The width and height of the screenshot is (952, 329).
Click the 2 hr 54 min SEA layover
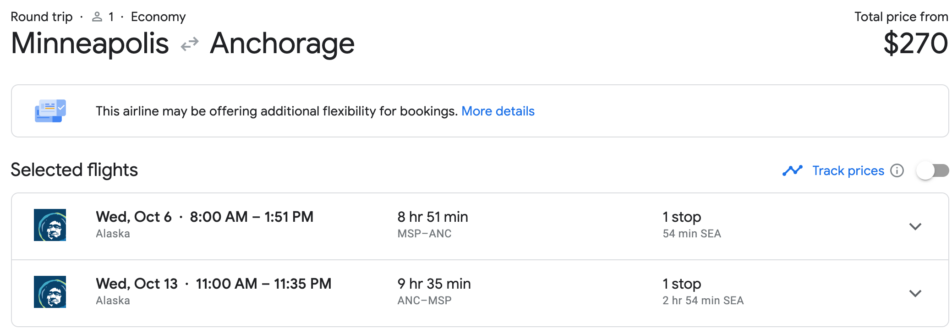pyautogui.click(x=703, y=301)
